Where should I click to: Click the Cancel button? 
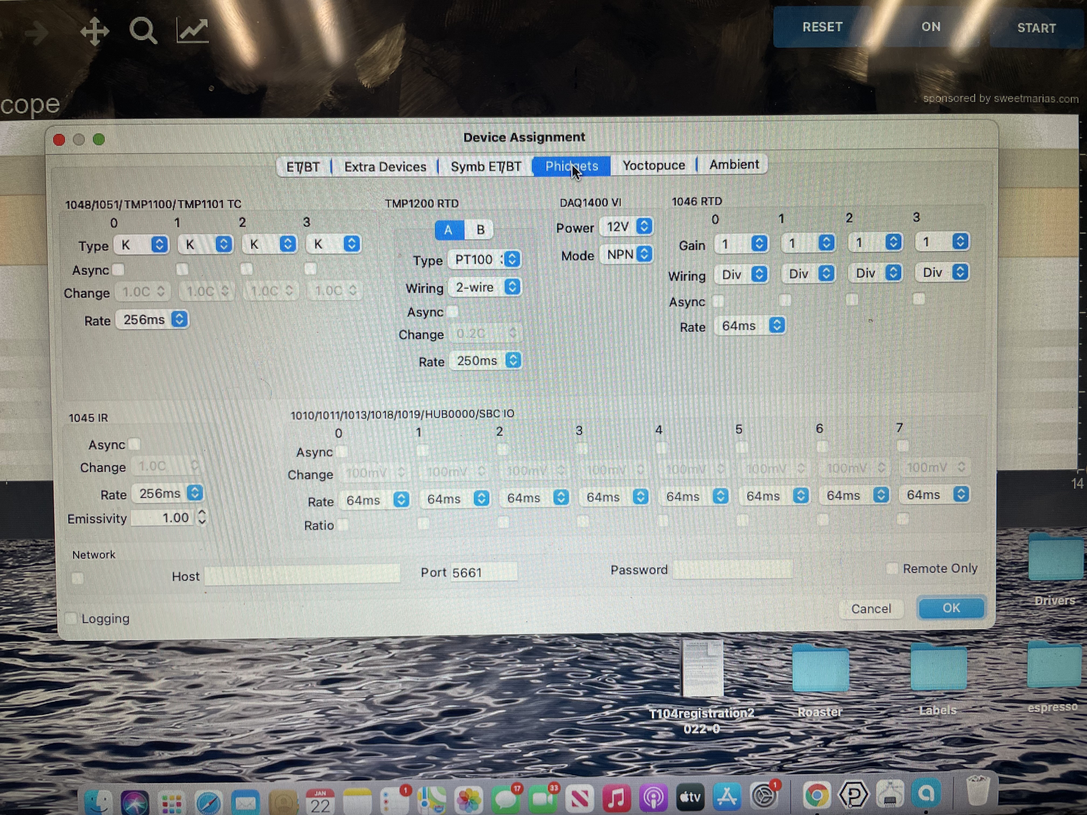[x=870, y=609]
